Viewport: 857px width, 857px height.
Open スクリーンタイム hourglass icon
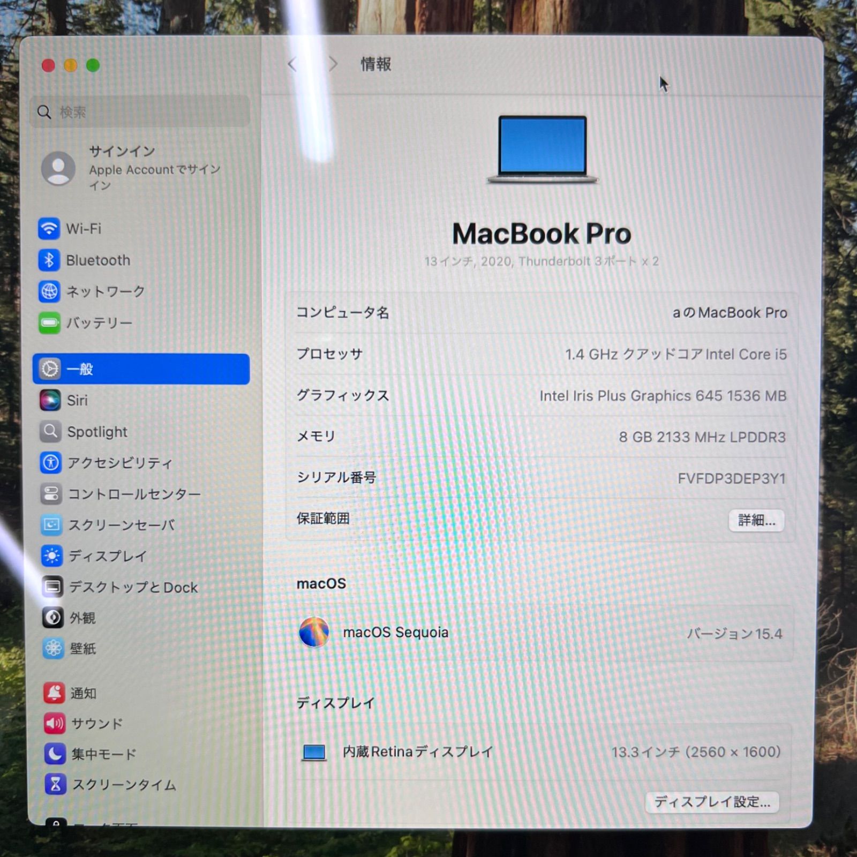click(x=56, y=785)
